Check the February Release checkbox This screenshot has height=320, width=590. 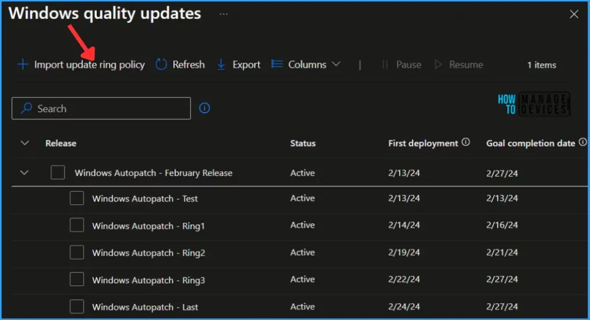(58, 173)
